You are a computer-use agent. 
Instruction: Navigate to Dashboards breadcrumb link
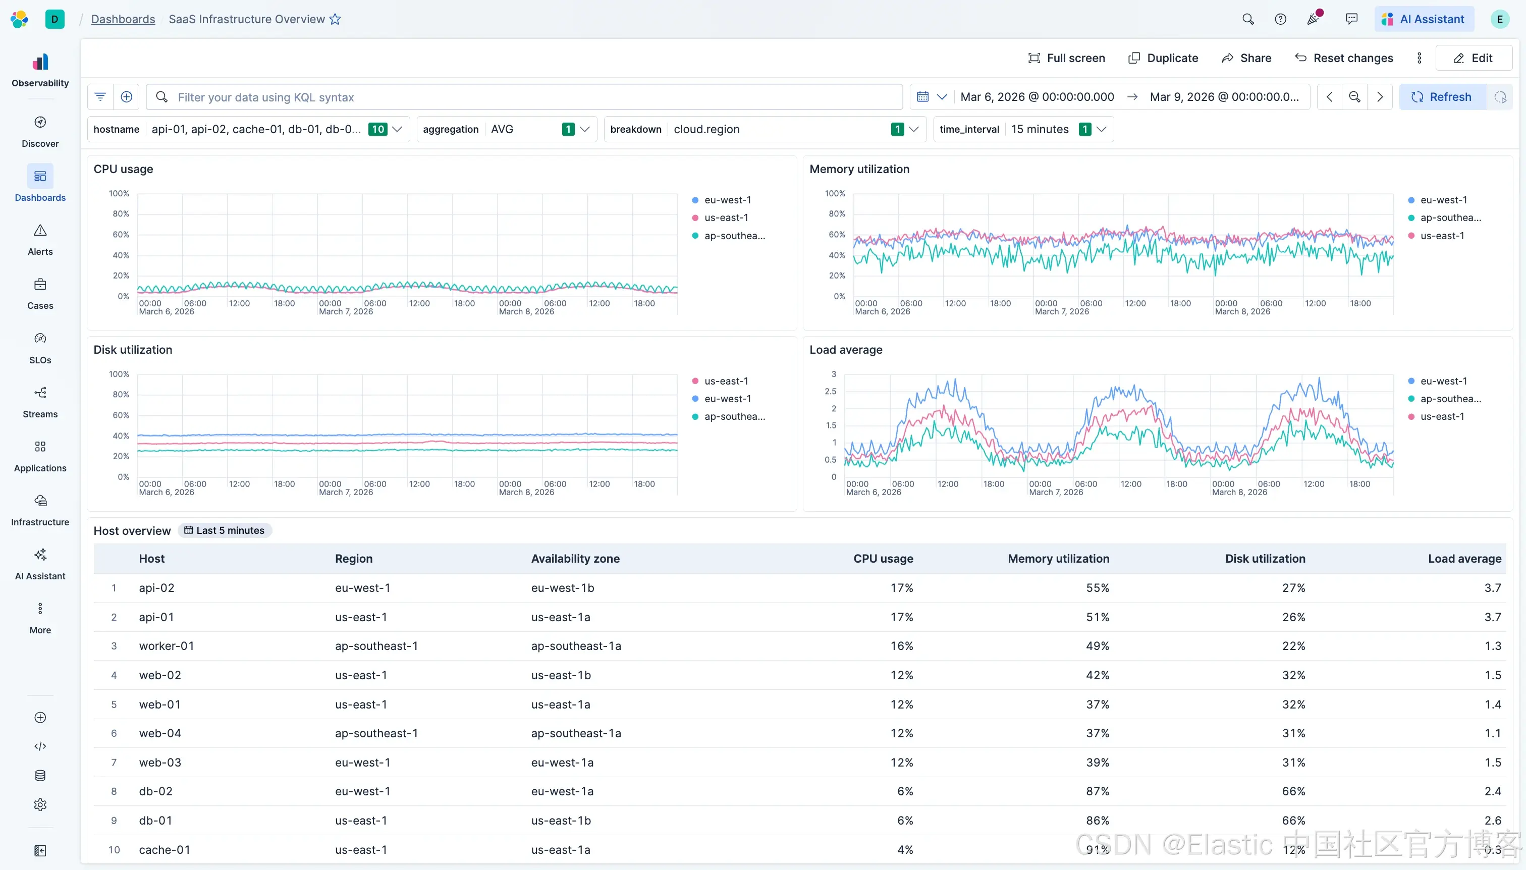click(x=123, y=19)
